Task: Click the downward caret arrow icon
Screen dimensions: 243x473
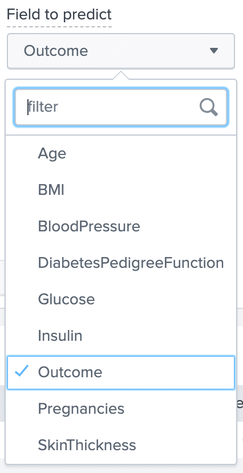Action: click(x=214, y=51)
